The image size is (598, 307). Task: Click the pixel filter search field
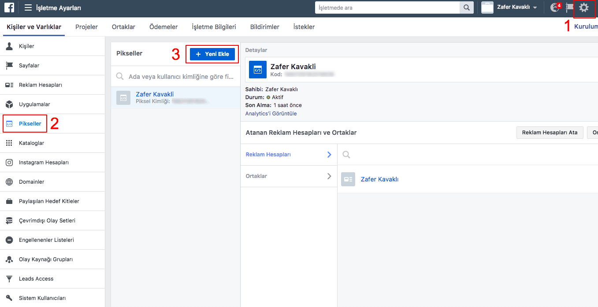pyautogui.click(x=175, y=77)
